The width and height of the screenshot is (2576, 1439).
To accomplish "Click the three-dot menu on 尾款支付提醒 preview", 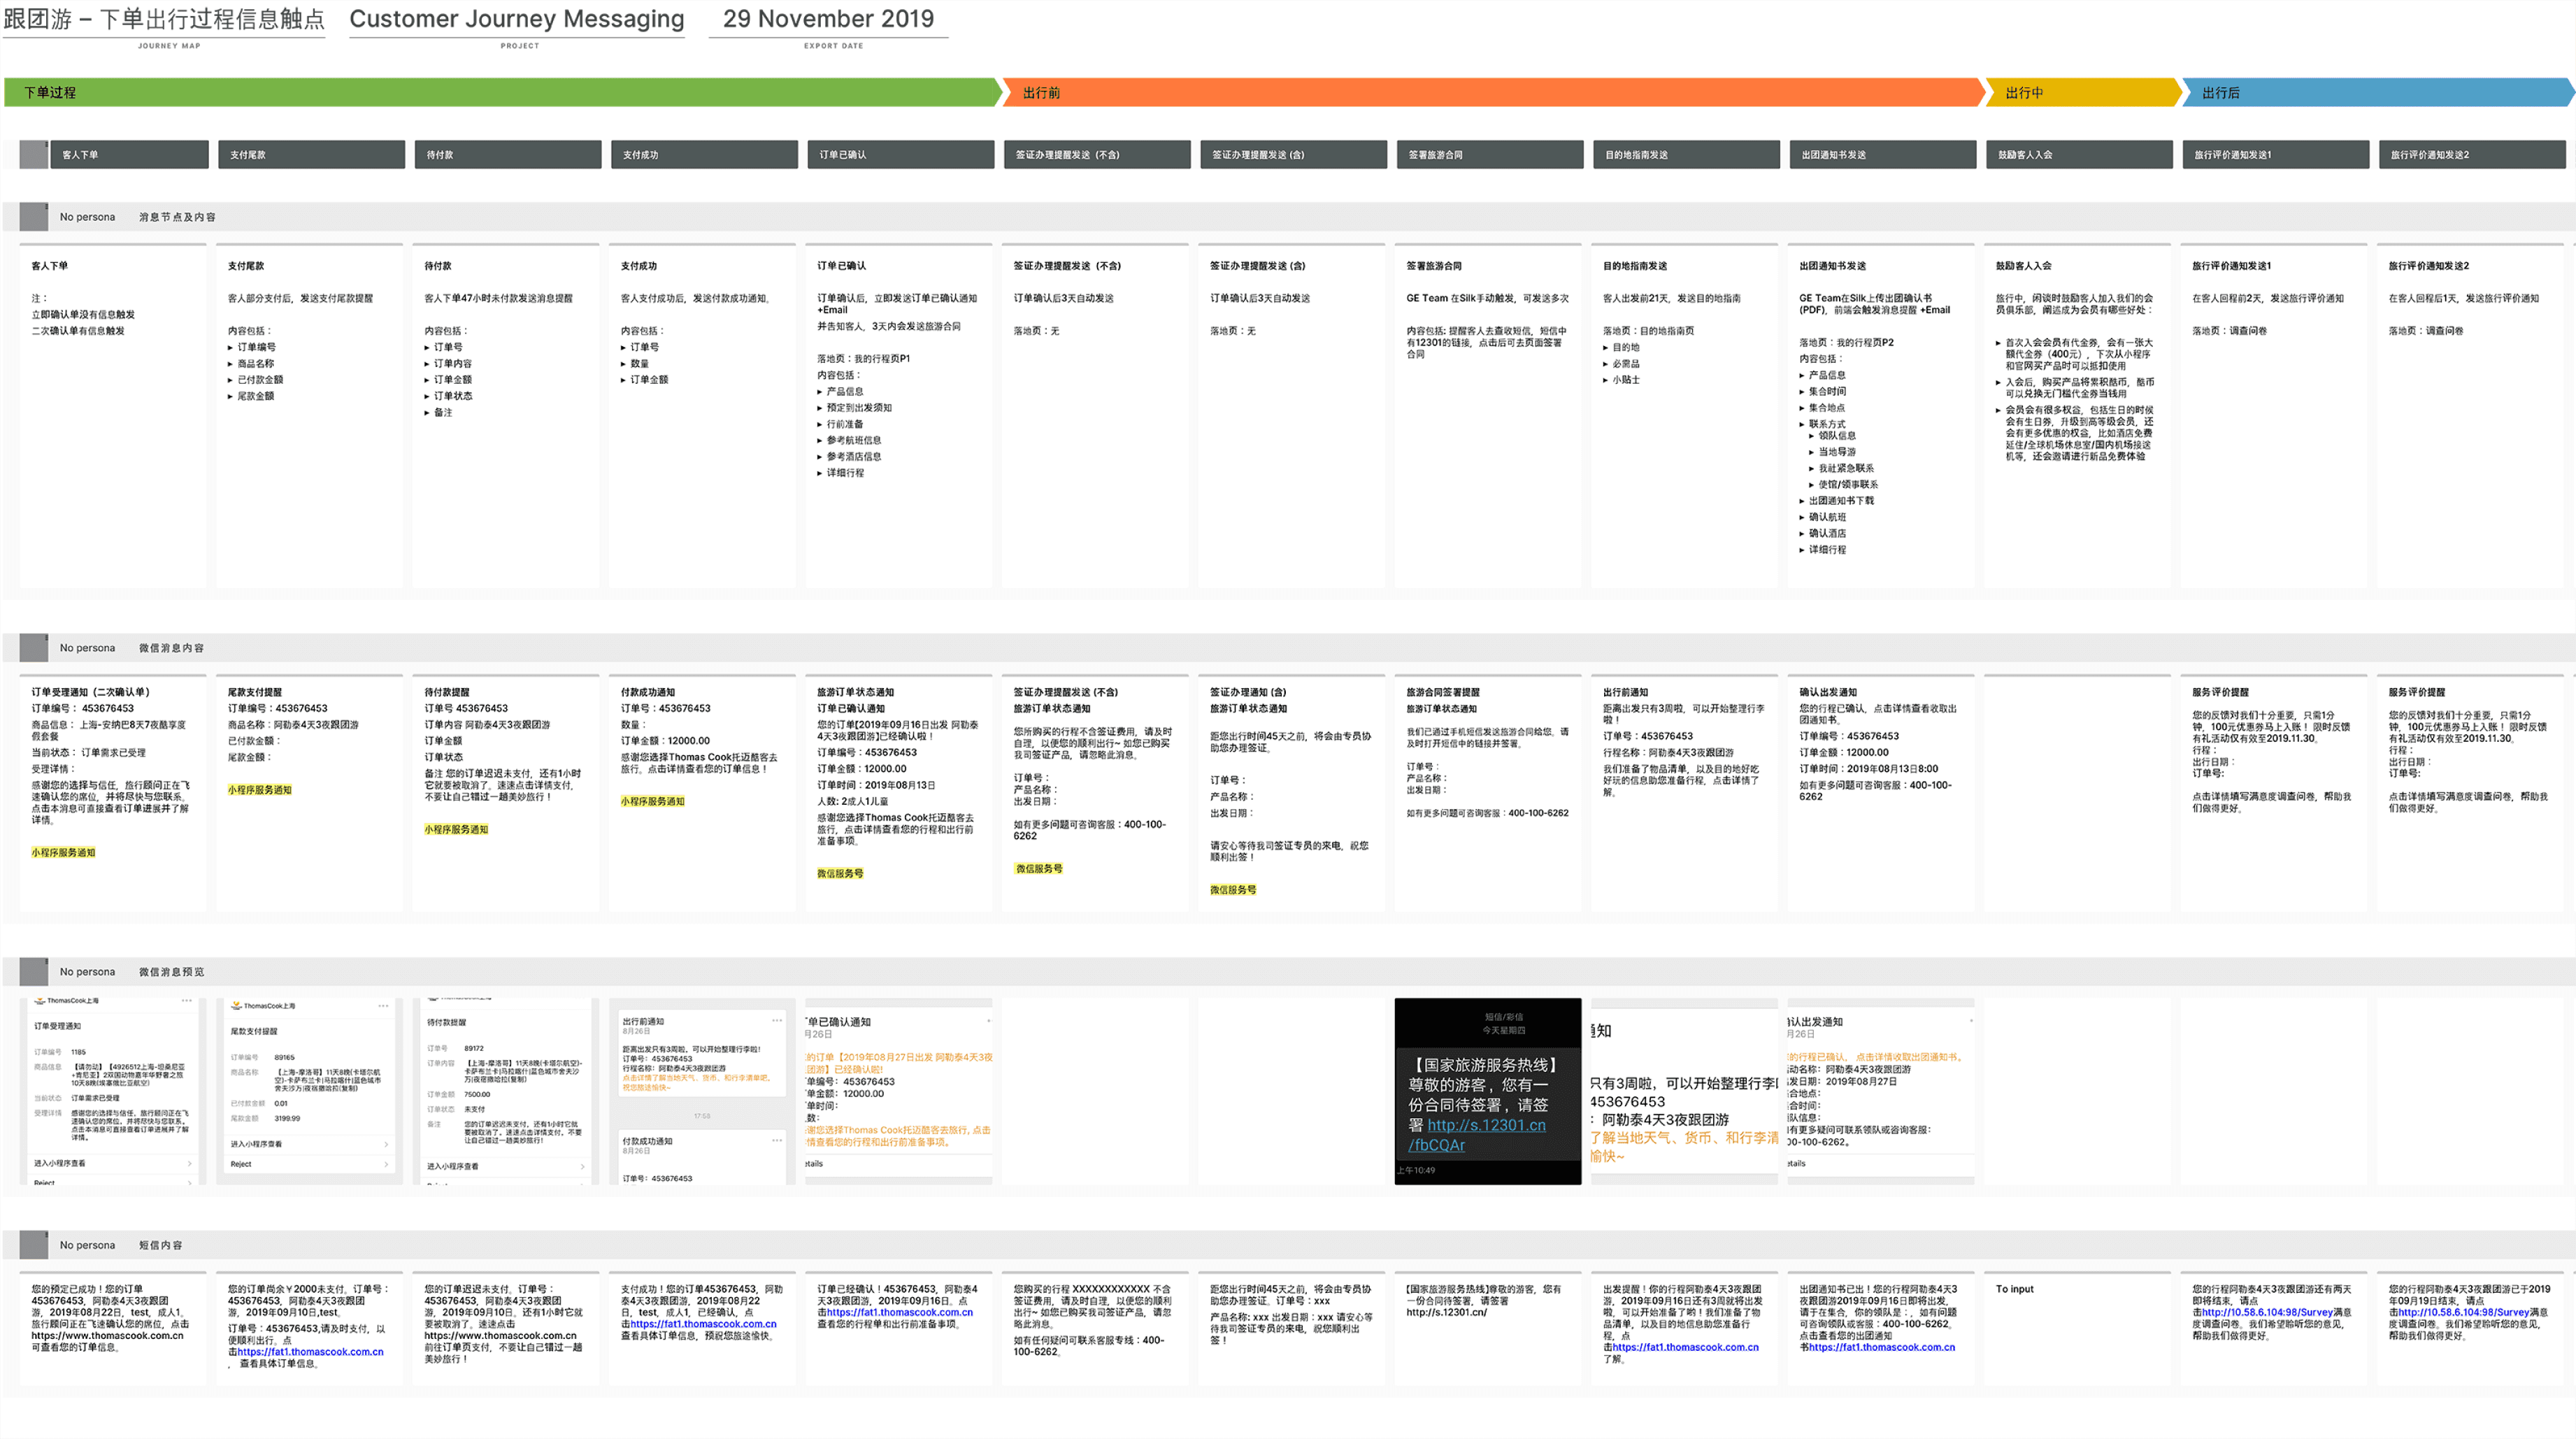I will point(383,1005).
